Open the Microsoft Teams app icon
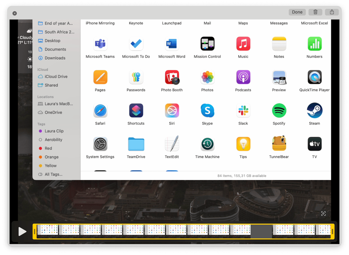 tap(100, 44)
